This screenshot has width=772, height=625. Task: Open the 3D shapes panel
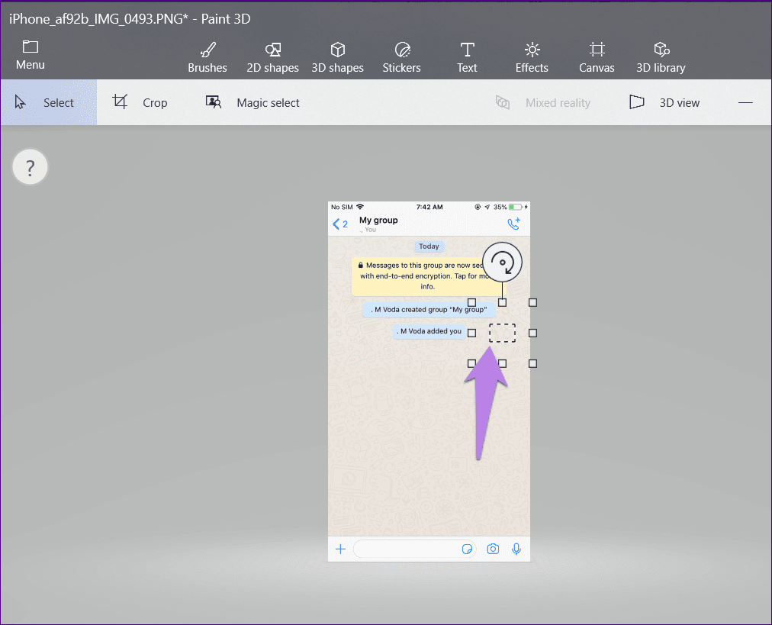[x=337, y=58]
